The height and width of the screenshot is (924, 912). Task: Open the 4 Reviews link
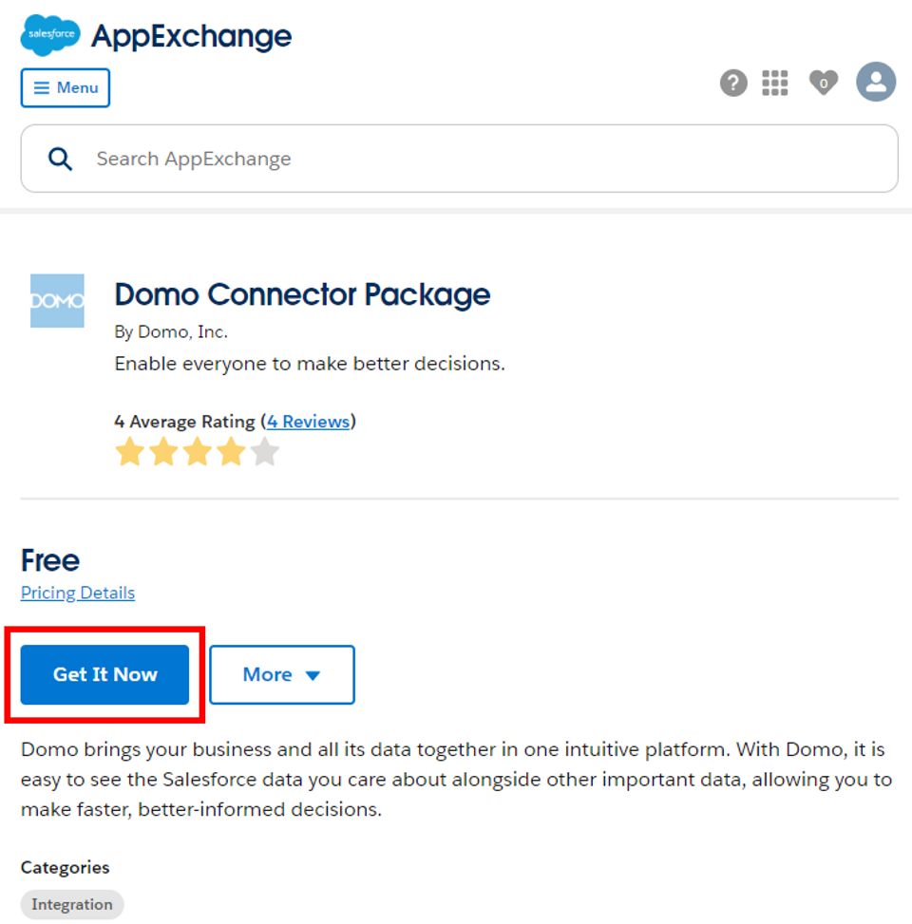click(309, 422)
